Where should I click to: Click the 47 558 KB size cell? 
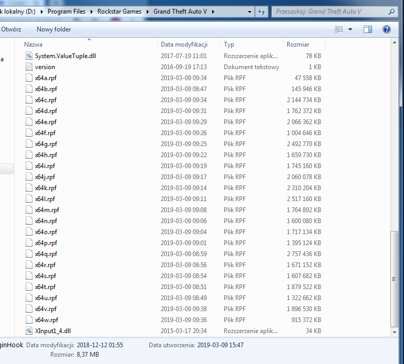pyautogui.click(x=308, y=78)
